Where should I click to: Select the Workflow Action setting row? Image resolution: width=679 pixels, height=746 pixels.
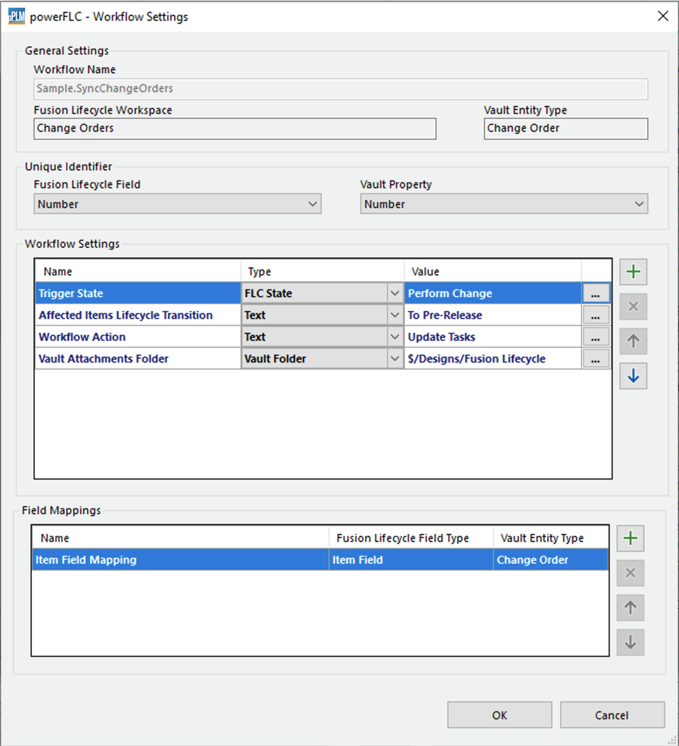tap(138, 337)
